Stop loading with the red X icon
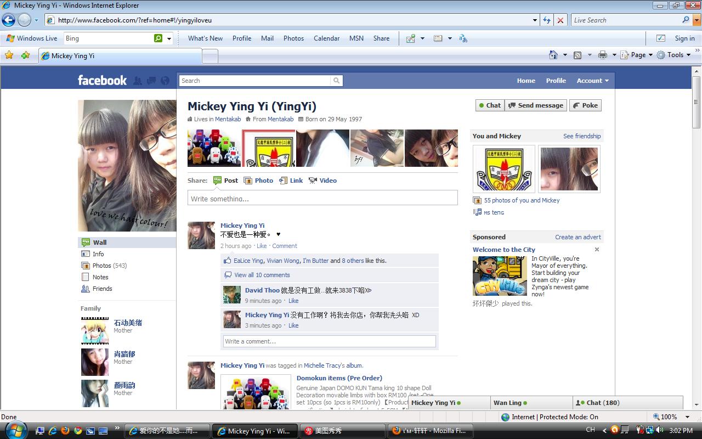 [x=560, y=20]
